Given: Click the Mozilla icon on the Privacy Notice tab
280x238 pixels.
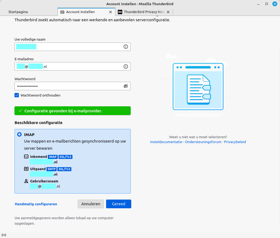Looking at the screenshot, I should [x=120, y=12].
